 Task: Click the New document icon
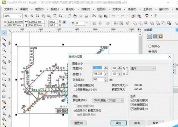tap(69, 16)
